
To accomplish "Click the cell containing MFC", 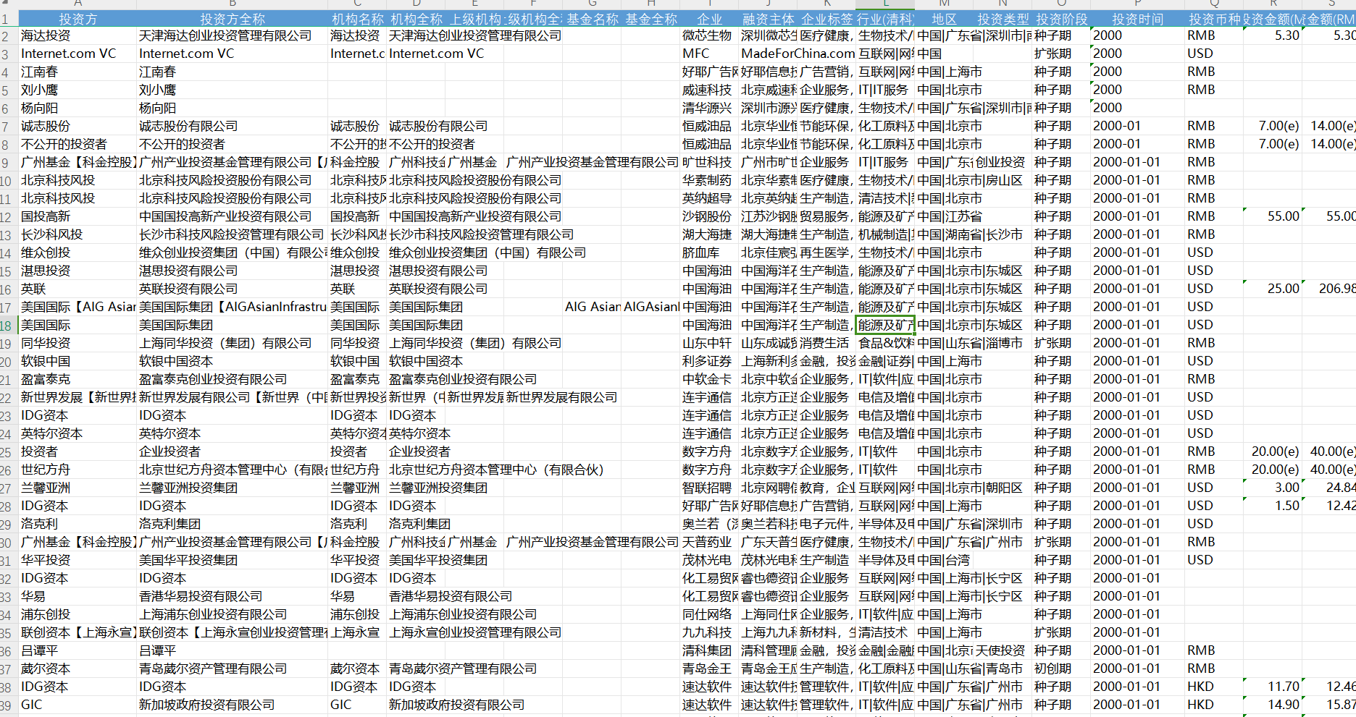I will (709, 54).
